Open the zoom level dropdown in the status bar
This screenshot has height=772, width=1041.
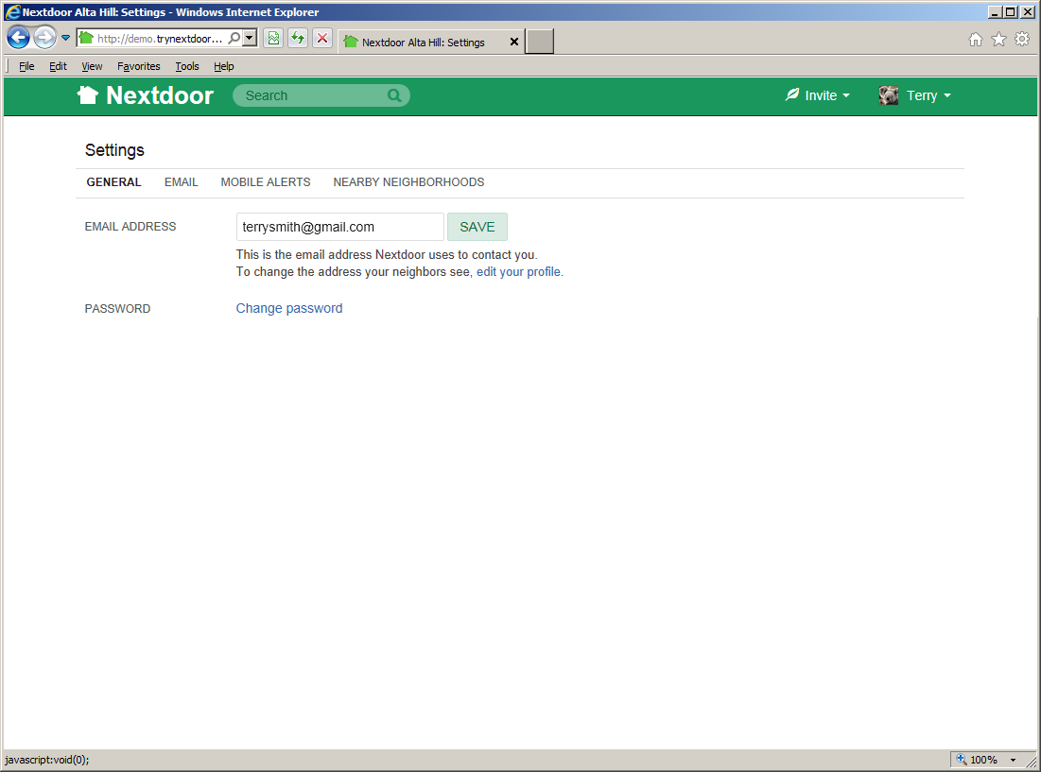point(1011,759)
